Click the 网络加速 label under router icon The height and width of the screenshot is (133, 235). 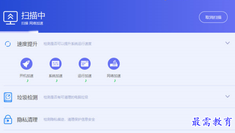(114, 76)
